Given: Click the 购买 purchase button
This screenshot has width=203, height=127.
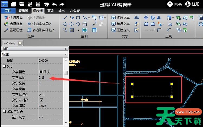Looking at the screenshot, I should (175, 4).
